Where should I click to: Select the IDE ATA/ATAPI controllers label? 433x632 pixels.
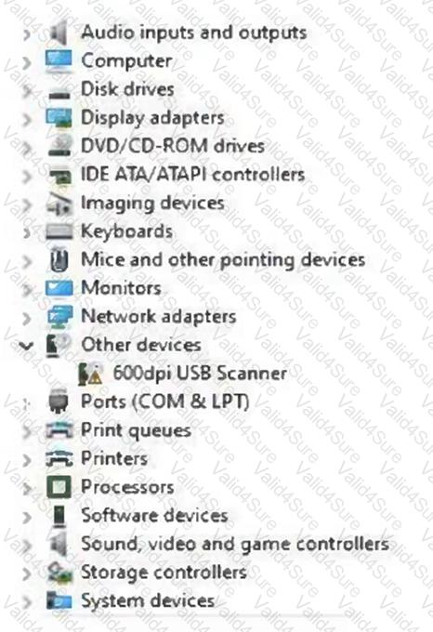coord(193,175)
